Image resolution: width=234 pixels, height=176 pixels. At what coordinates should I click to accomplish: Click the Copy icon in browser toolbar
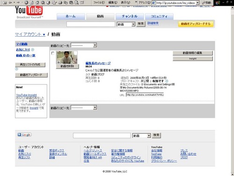tap(66, 2)
